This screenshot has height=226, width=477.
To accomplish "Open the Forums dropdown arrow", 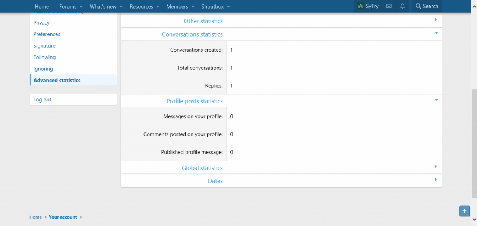I will click(x=81, y=7).
